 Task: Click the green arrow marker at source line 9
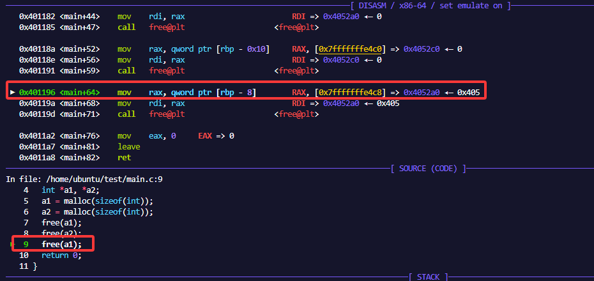click(x=13, y=244)
